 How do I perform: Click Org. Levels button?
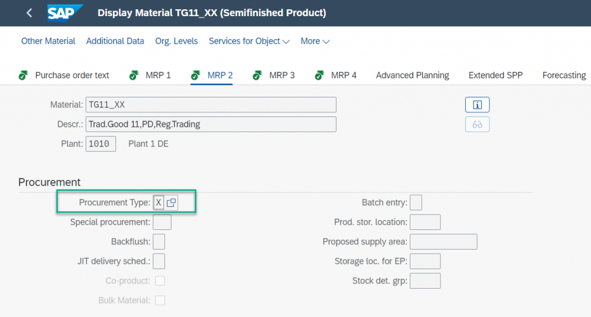tap(177, 41)
